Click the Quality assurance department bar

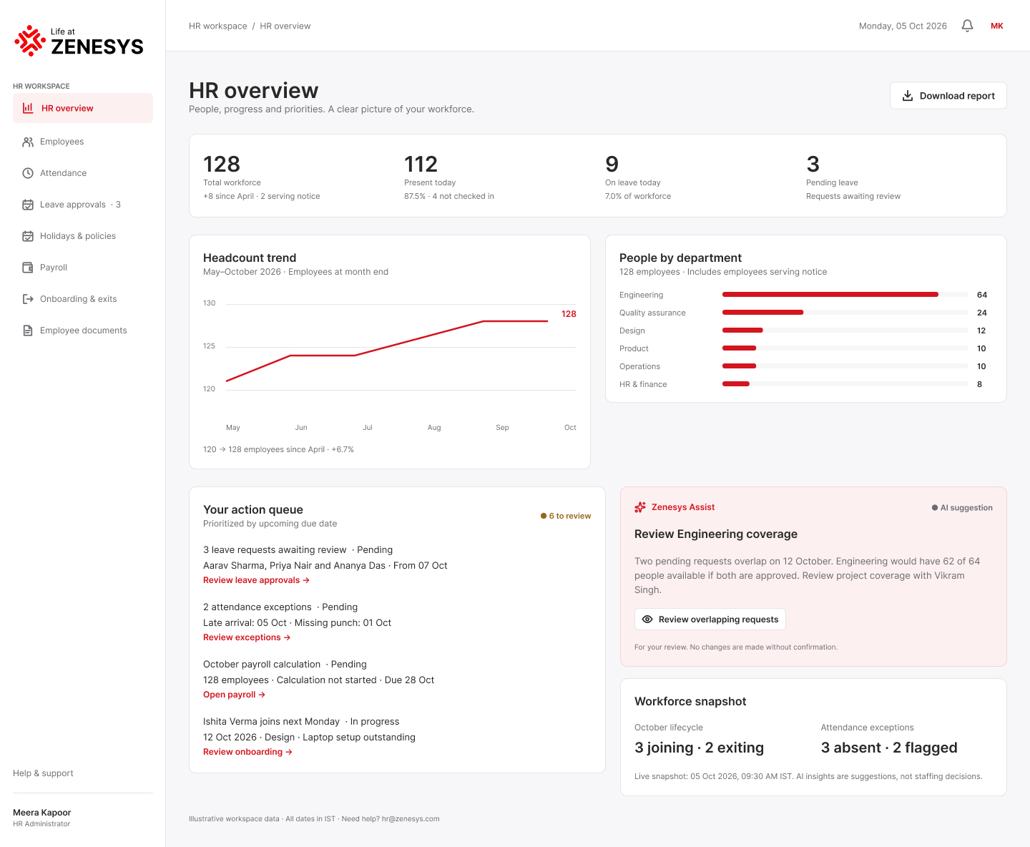[x=845, y=313]
